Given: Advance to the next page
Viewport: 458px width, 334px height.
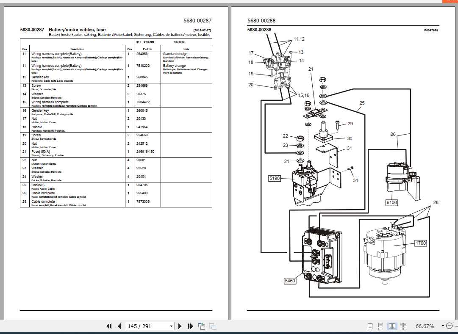Looking at the screenshot, I should [x=180, y=326].
